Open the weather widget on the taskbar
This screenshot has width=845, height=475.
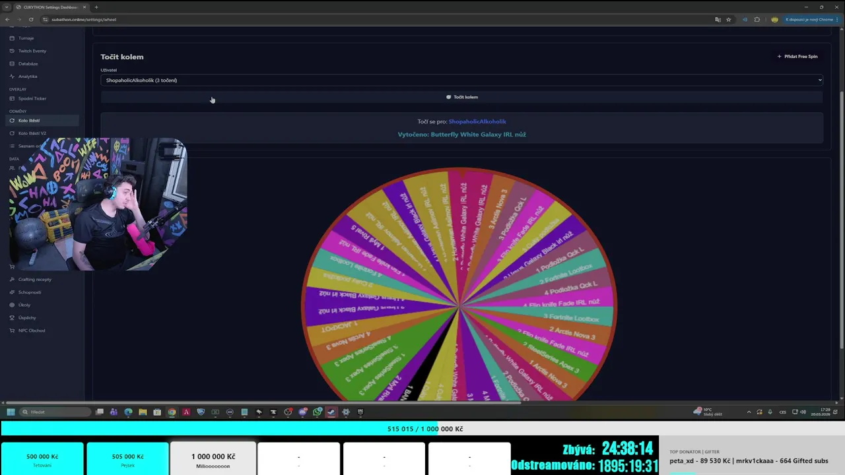pos(707,412)
